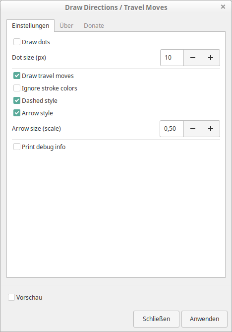232x332 pixels.
Task: Decrease arrow size scale with minus button
Action: pyautogui.click(x=193, y=129)
